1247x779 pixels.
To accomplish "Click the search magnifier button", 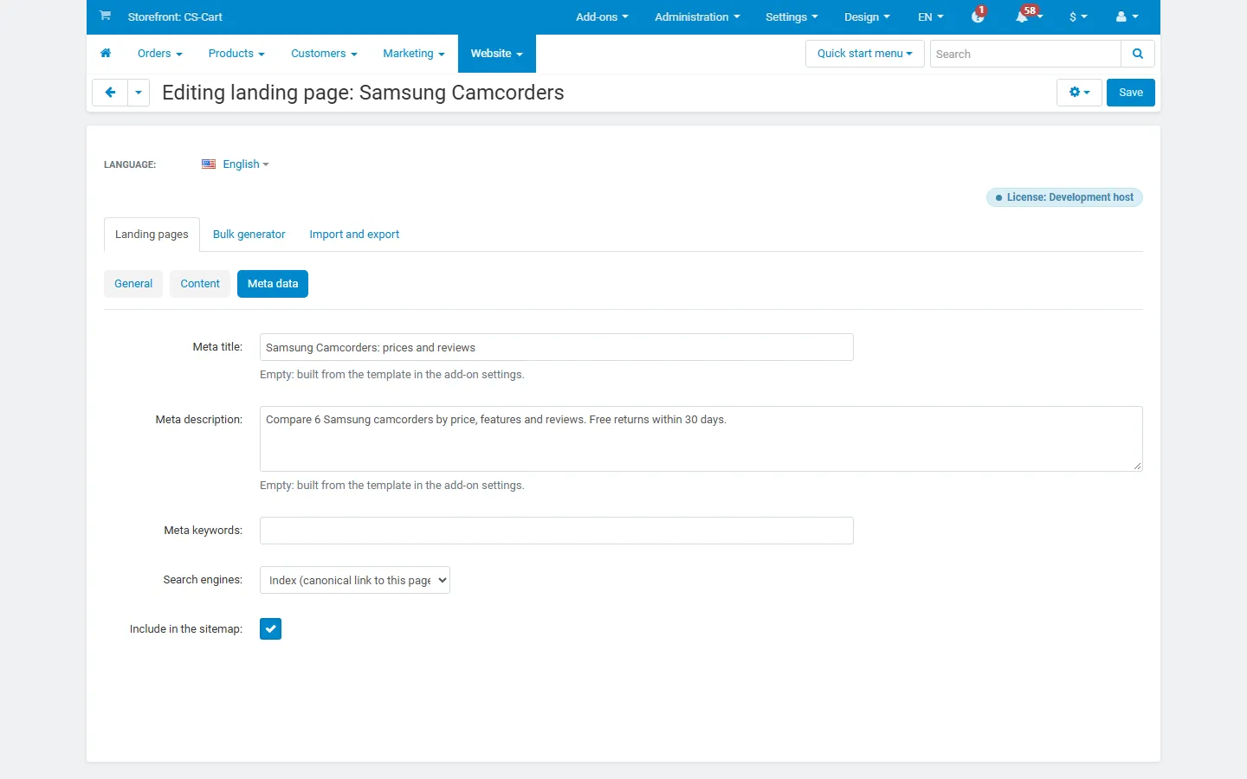I will tap(1138, 54).
